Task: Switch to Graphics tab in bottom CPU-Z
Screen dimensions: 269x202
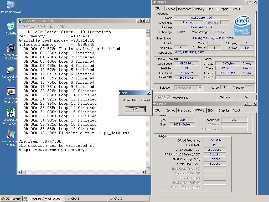Action: coord(224,110)
